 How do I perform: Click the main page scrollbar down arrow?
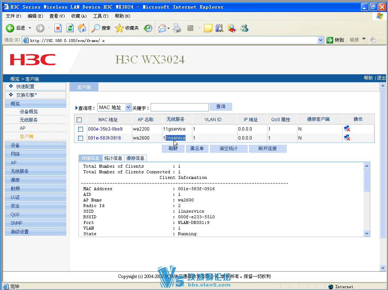click(383, 268)
